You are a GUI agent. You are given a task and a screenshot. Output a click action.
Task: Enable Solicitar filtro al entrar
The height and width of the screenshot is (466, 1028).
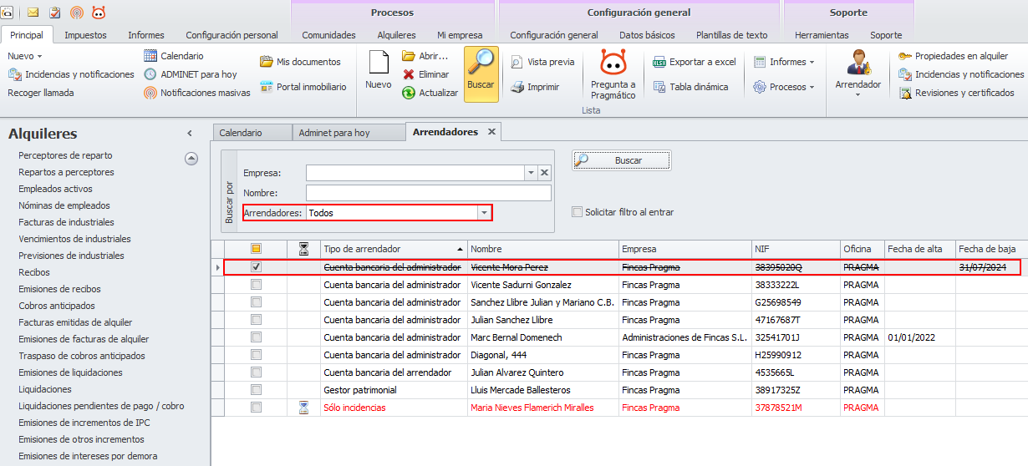(577, 212)
